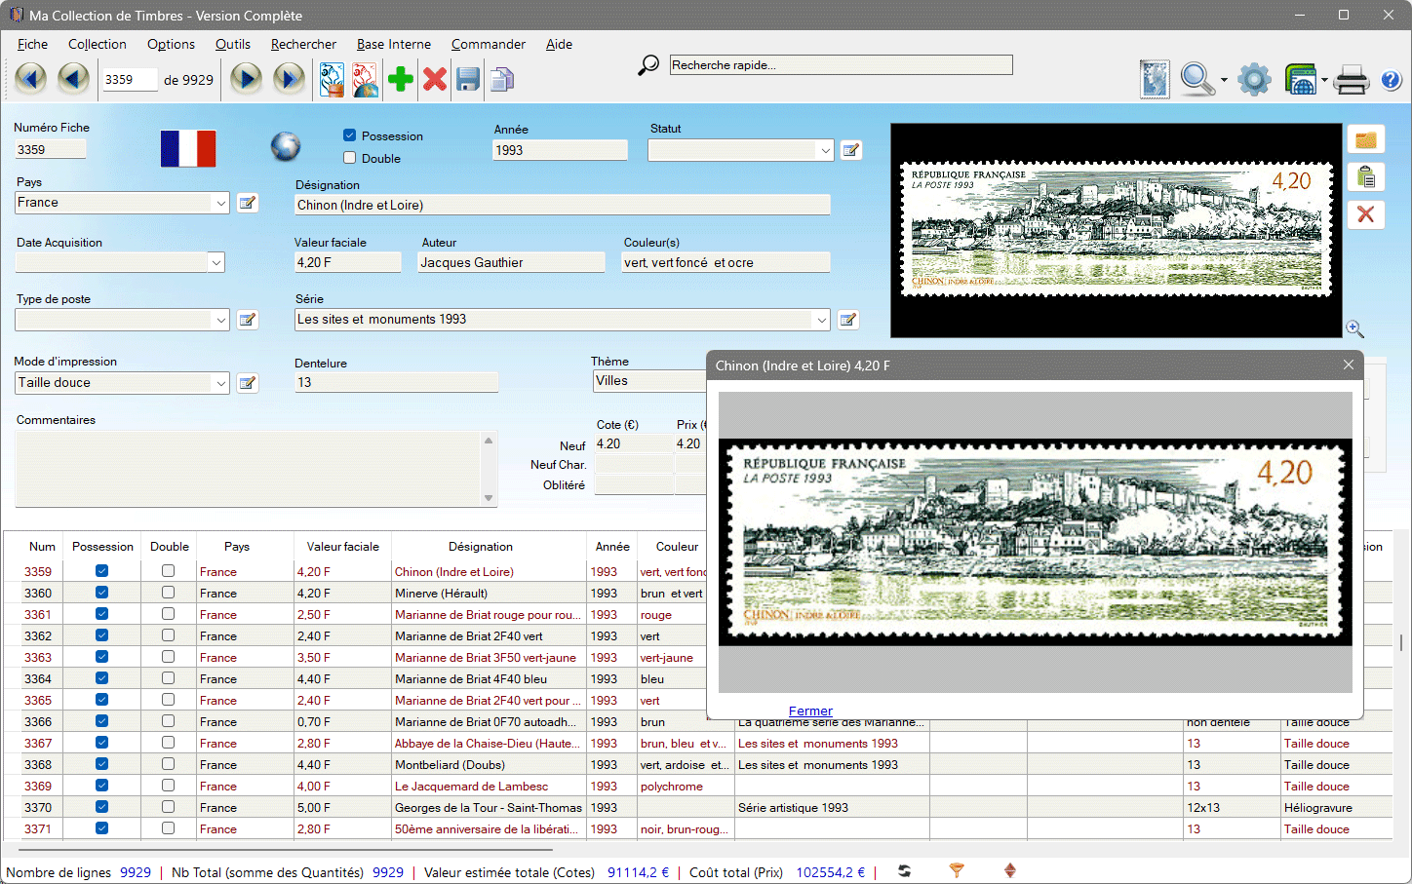The image size is (1412, 884).
Task: Open image file with the folder icon
Action: click(x=1365, y=140)
